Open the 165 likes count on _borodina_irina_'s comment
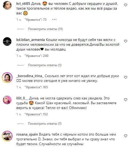131x147 pixels. click(x=36, y=87)
